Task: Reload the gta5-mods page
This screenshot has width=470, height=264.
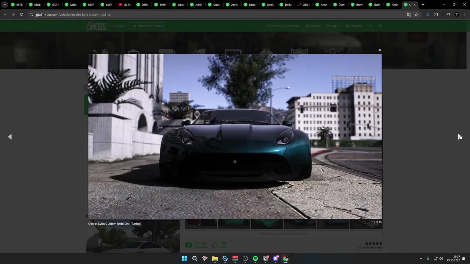Action: [22, 14]
